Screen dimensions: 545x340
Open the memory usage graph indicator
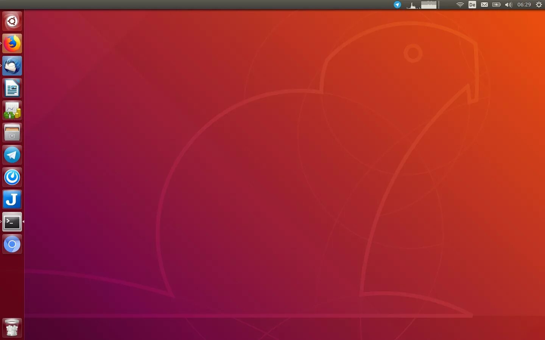429,5
